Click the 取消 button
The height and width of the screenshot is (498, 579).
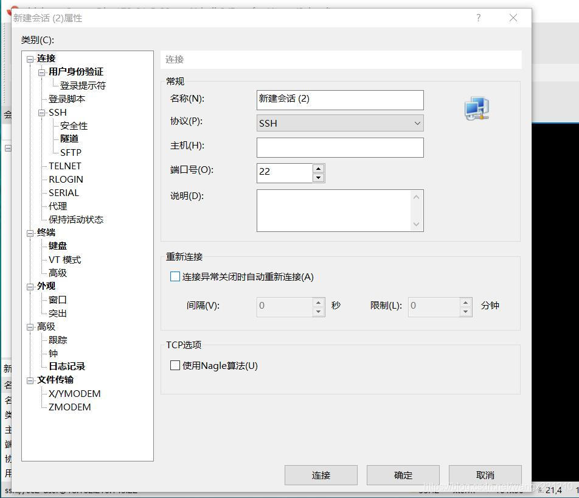click(485, 475)
